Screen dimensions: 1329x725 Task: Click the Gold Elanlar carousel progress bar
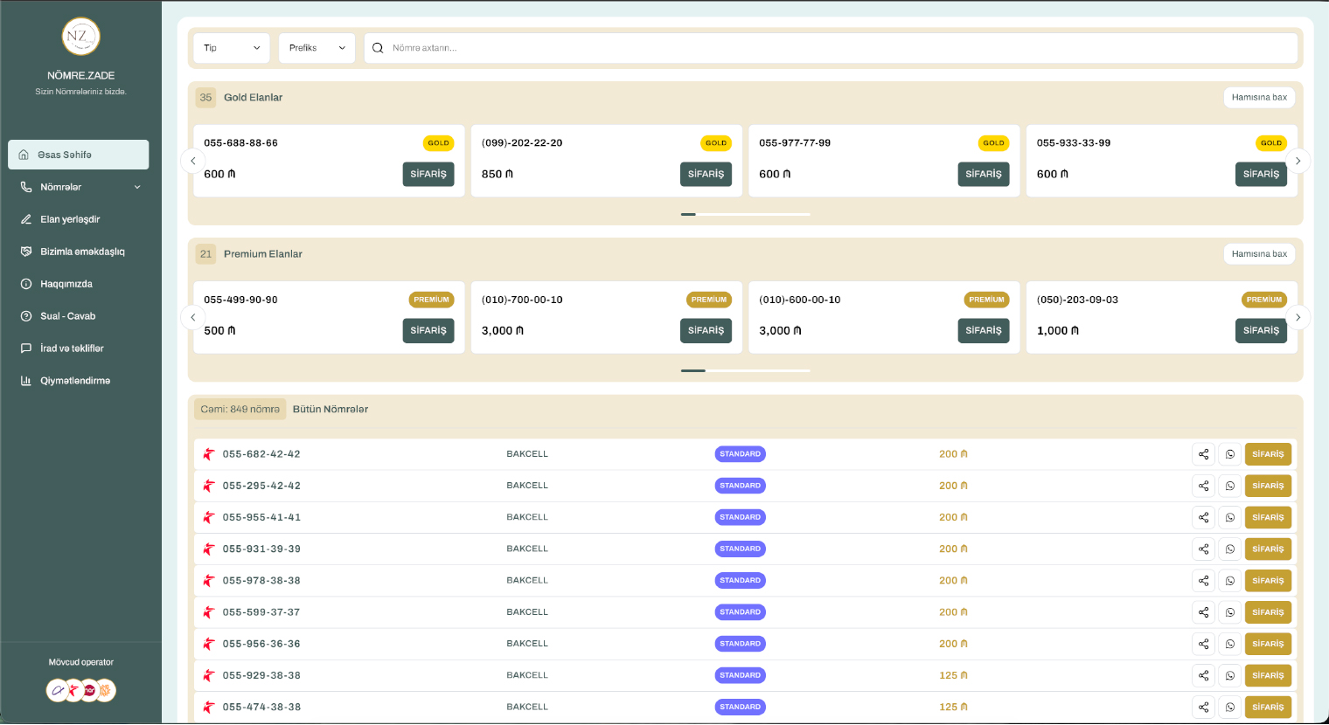745,214
